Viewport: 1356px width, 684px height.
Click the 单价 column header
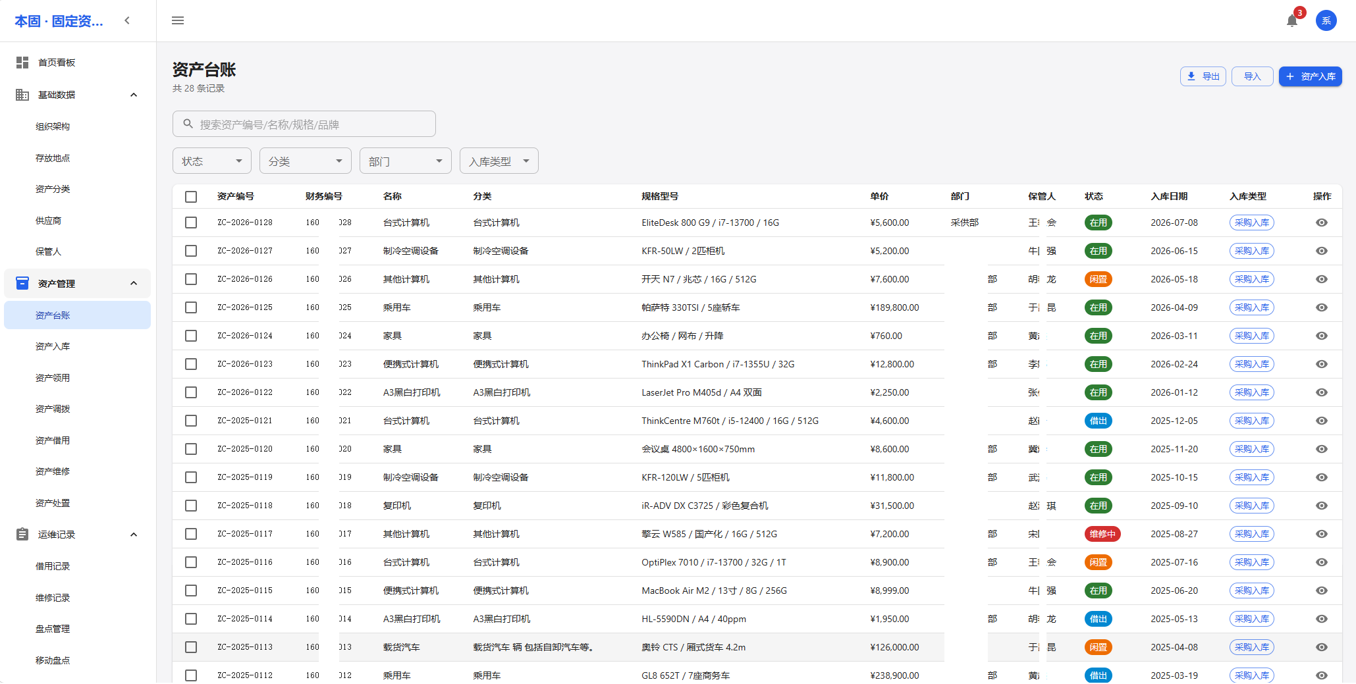coord(879,196)
